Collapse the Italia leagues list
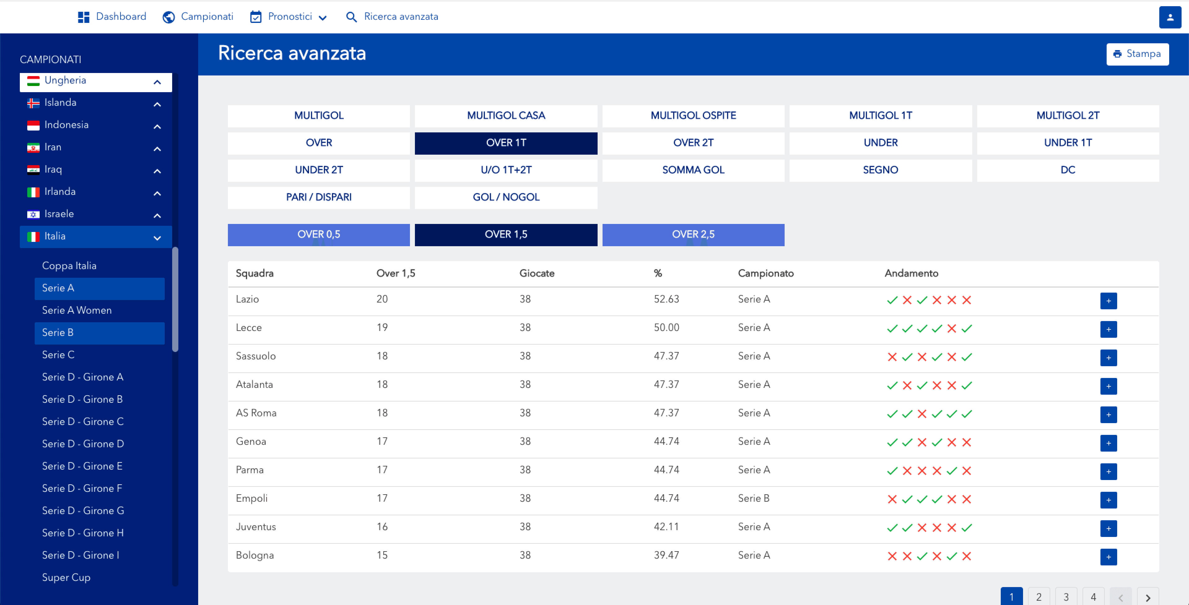1189x605 pixels. [x=157, y=238]
